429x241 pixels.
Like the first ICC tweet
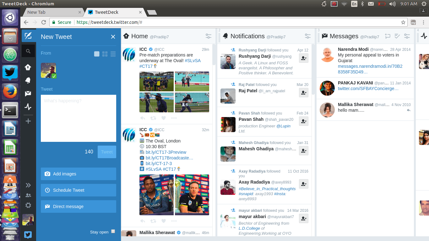tap(163, 118)
